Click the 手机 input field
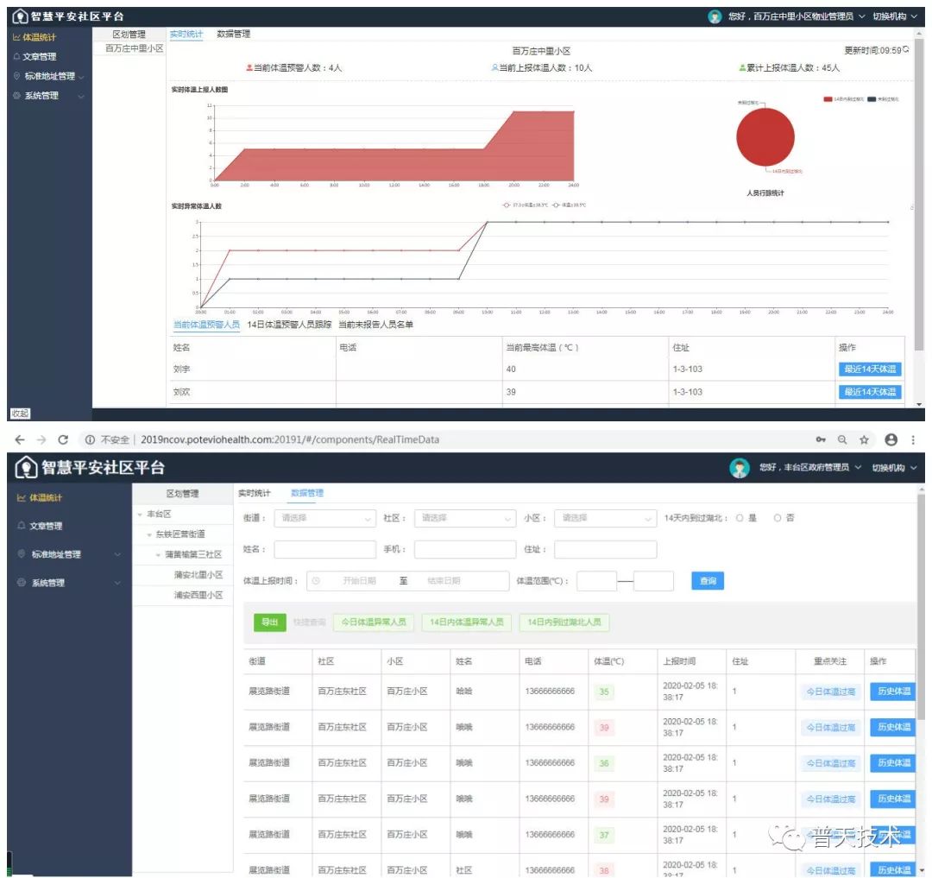 click(464, 549)
